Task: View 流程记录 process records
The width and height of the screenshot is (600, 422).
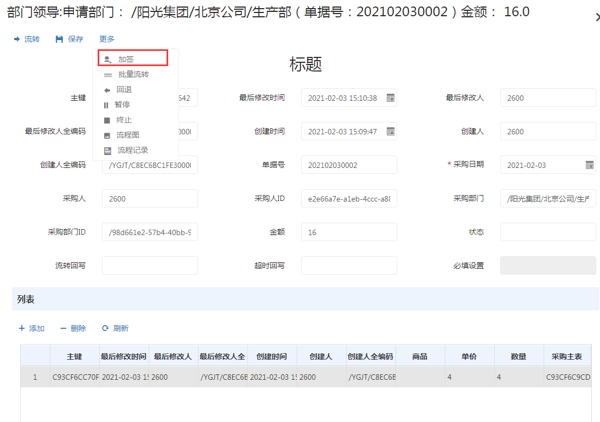Action: pyautogui.click(x=132, y=150)
